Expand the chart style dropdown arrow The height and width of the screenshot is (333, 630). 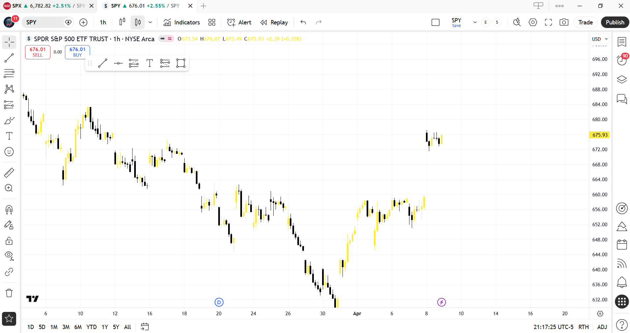coord(150,22)
